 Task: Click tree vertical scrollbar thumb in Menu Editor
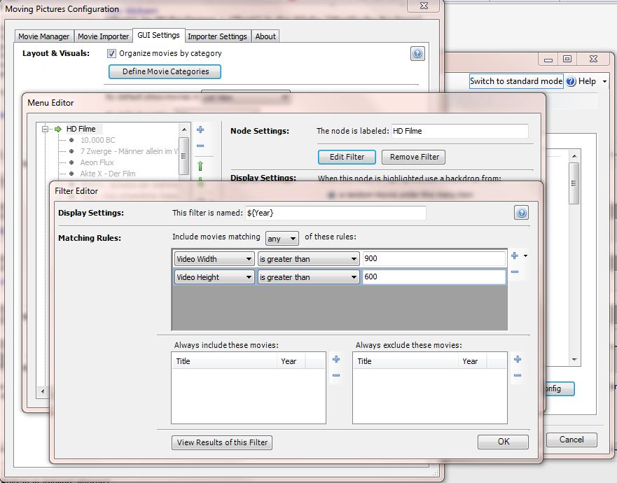[x=183, y=156]
